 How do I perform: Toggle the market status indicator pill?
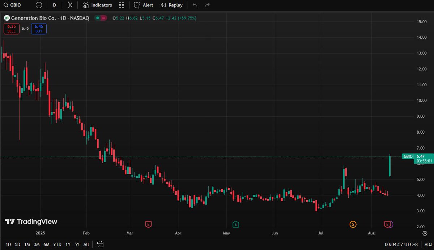pyautogui.click(x=101, y=18)
